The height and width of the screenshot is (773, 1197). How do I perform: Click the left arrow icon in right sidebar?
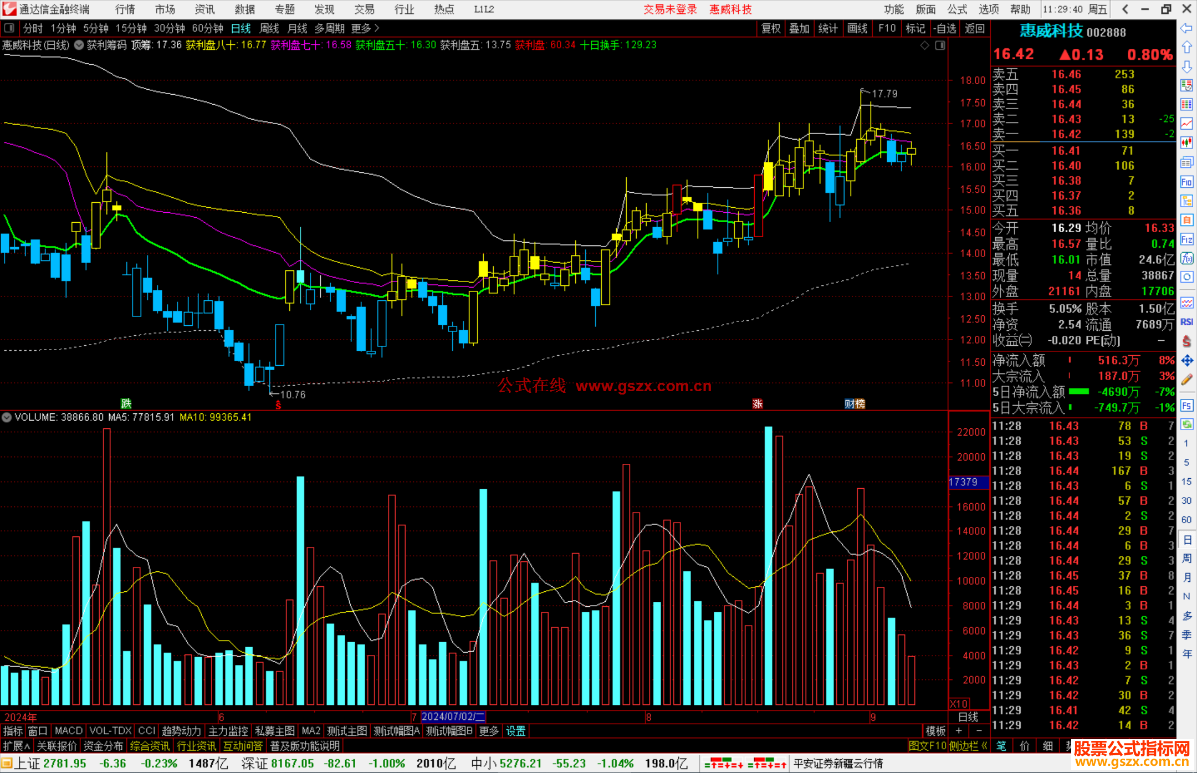[1186, 28]
